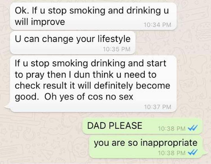Select the 'Ok. If u stop smoking' message bubble

(93, 16)
